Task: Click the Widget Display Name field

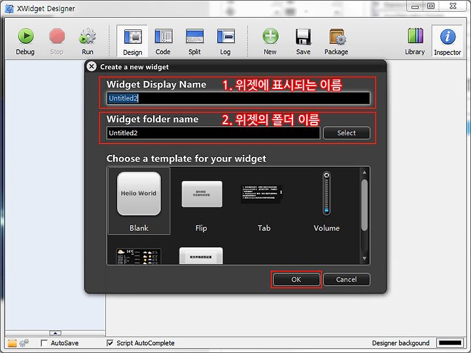Action: point(238,98)
